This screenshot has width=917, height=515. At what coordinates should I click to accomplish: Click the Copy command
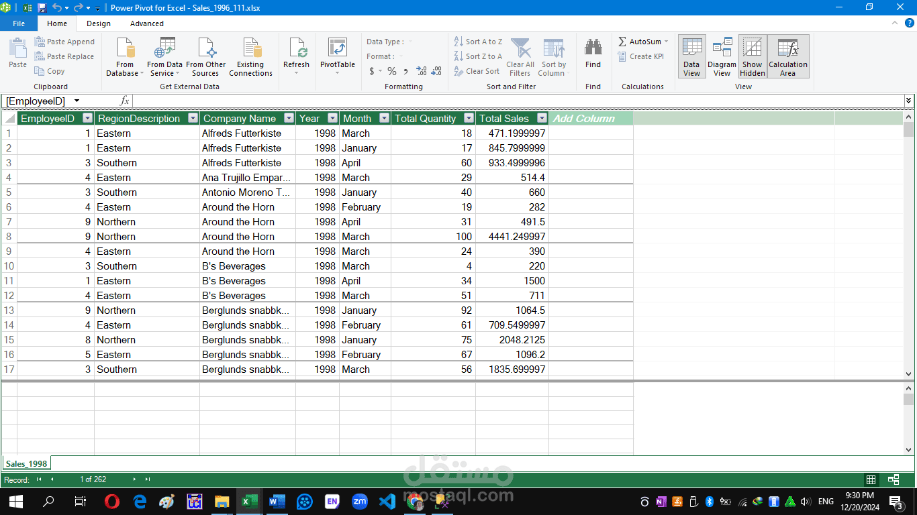50,71
